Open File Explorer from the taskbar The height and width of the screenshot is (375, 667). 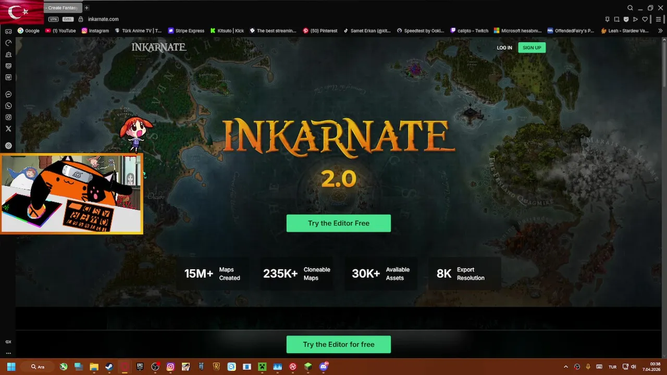94,367
